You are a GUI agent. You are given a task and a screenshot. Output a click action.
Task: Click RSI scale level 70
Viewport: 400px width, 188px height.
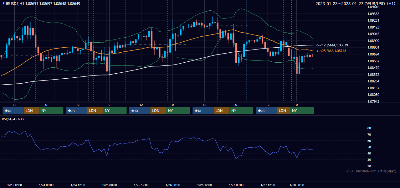(x=369, y=134)
